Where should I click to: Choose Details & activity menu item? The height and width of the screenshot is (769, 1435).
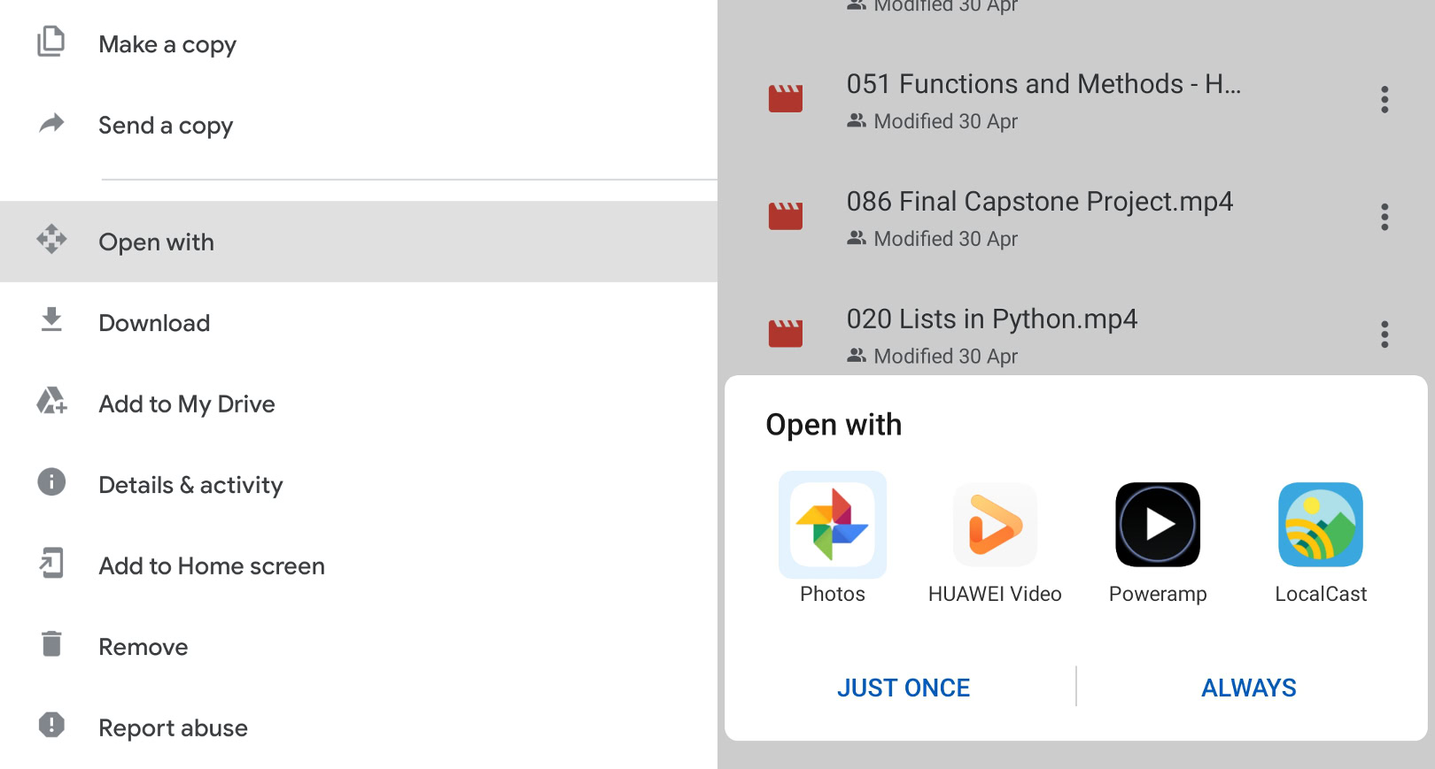coord(190,485)
